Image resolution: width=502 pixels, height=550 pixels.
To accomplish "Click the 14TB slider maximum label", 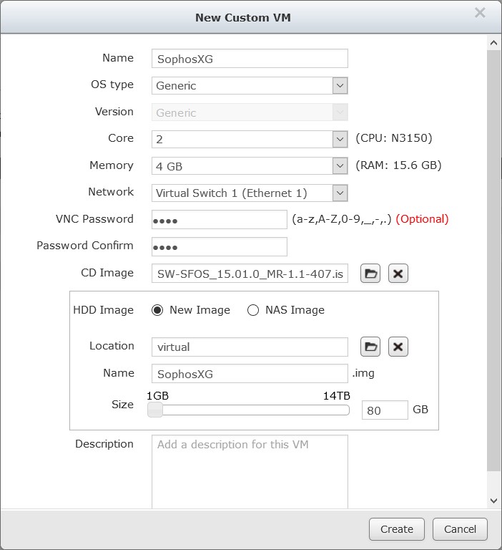I will tap(336, 395).
